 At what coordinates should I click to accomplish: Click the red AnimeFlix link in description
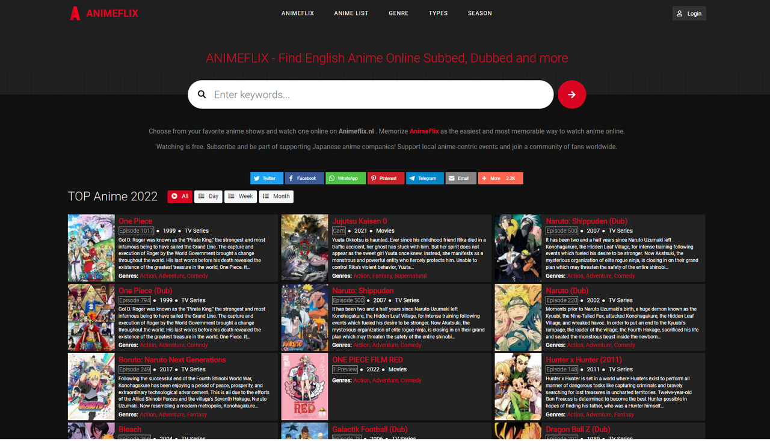click(x=424, y=131)
